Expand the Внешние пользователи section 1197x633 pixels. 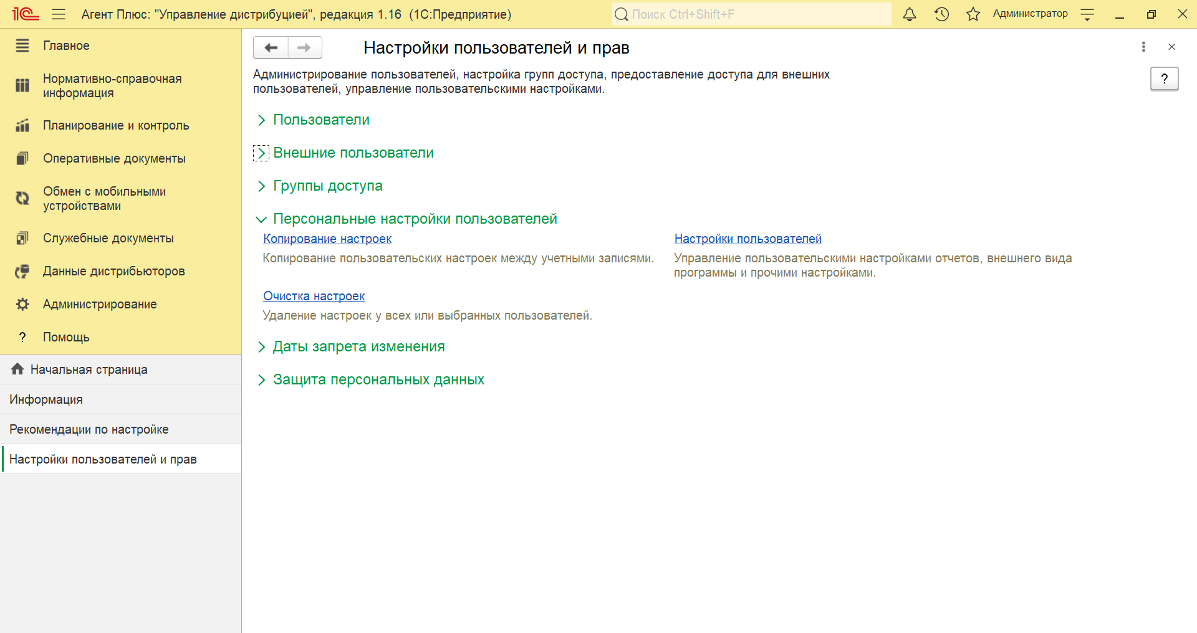(261, 153)
